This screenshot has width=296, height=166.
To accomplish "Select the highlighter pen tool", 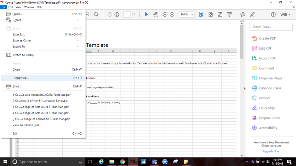I will tap(252, 14).
